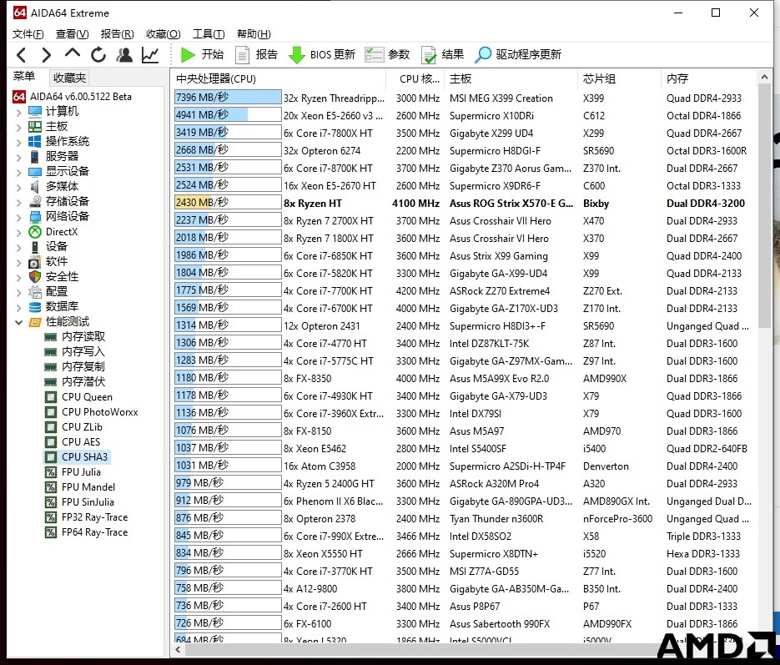Open the performance graph chart icon
Image resolution: width=780 pixels, height=665 pixels.
click(150, 55)
